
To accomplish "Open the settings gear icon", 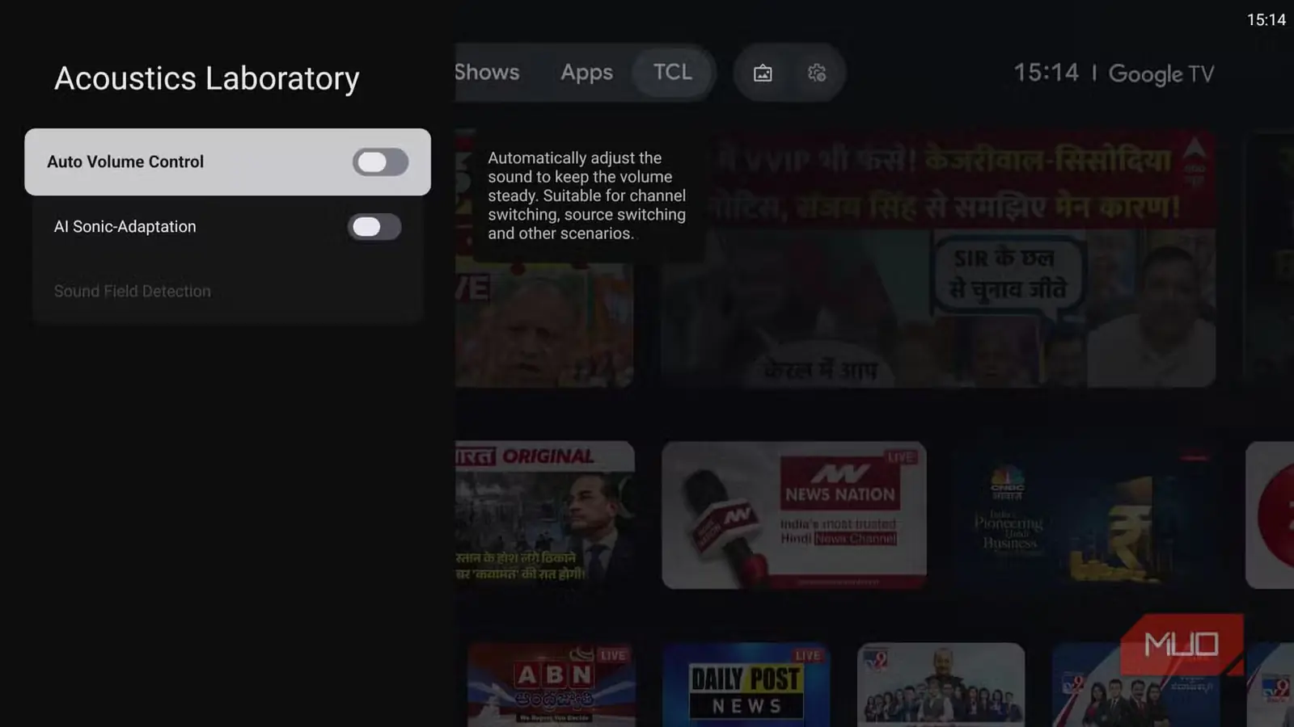I will (817, 74).
